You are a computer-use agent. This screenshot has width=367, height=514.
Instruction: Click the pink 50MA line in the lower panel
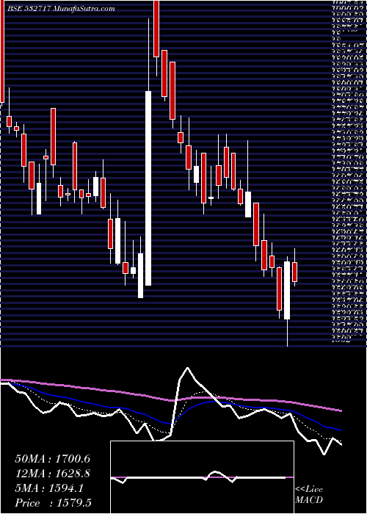[x=170, y=399]
